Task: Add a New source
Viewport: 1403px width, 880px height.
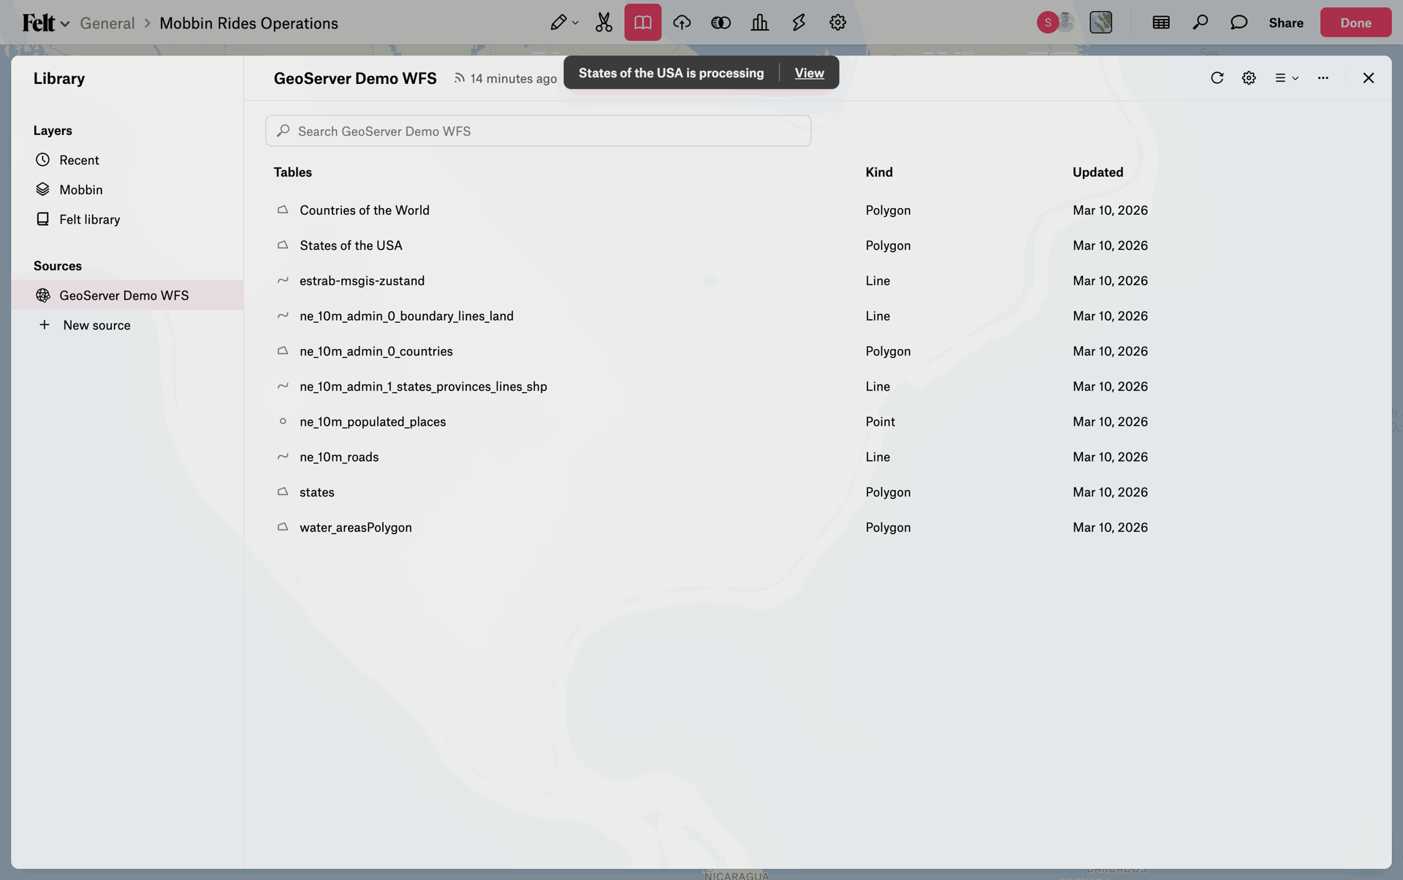Action: click(x=96, y=325)
